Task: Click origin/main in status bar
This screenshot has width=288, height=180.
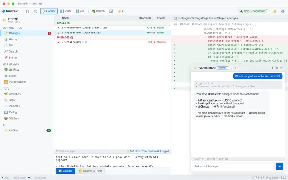Action: coord(19,177)
